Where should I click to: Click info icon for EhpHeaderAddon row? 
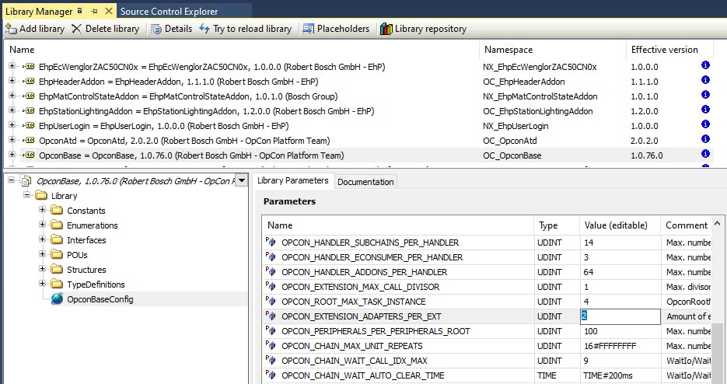point(705,80)
